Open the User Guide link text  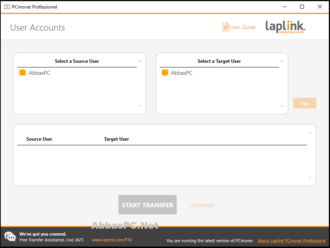[243, 27]
